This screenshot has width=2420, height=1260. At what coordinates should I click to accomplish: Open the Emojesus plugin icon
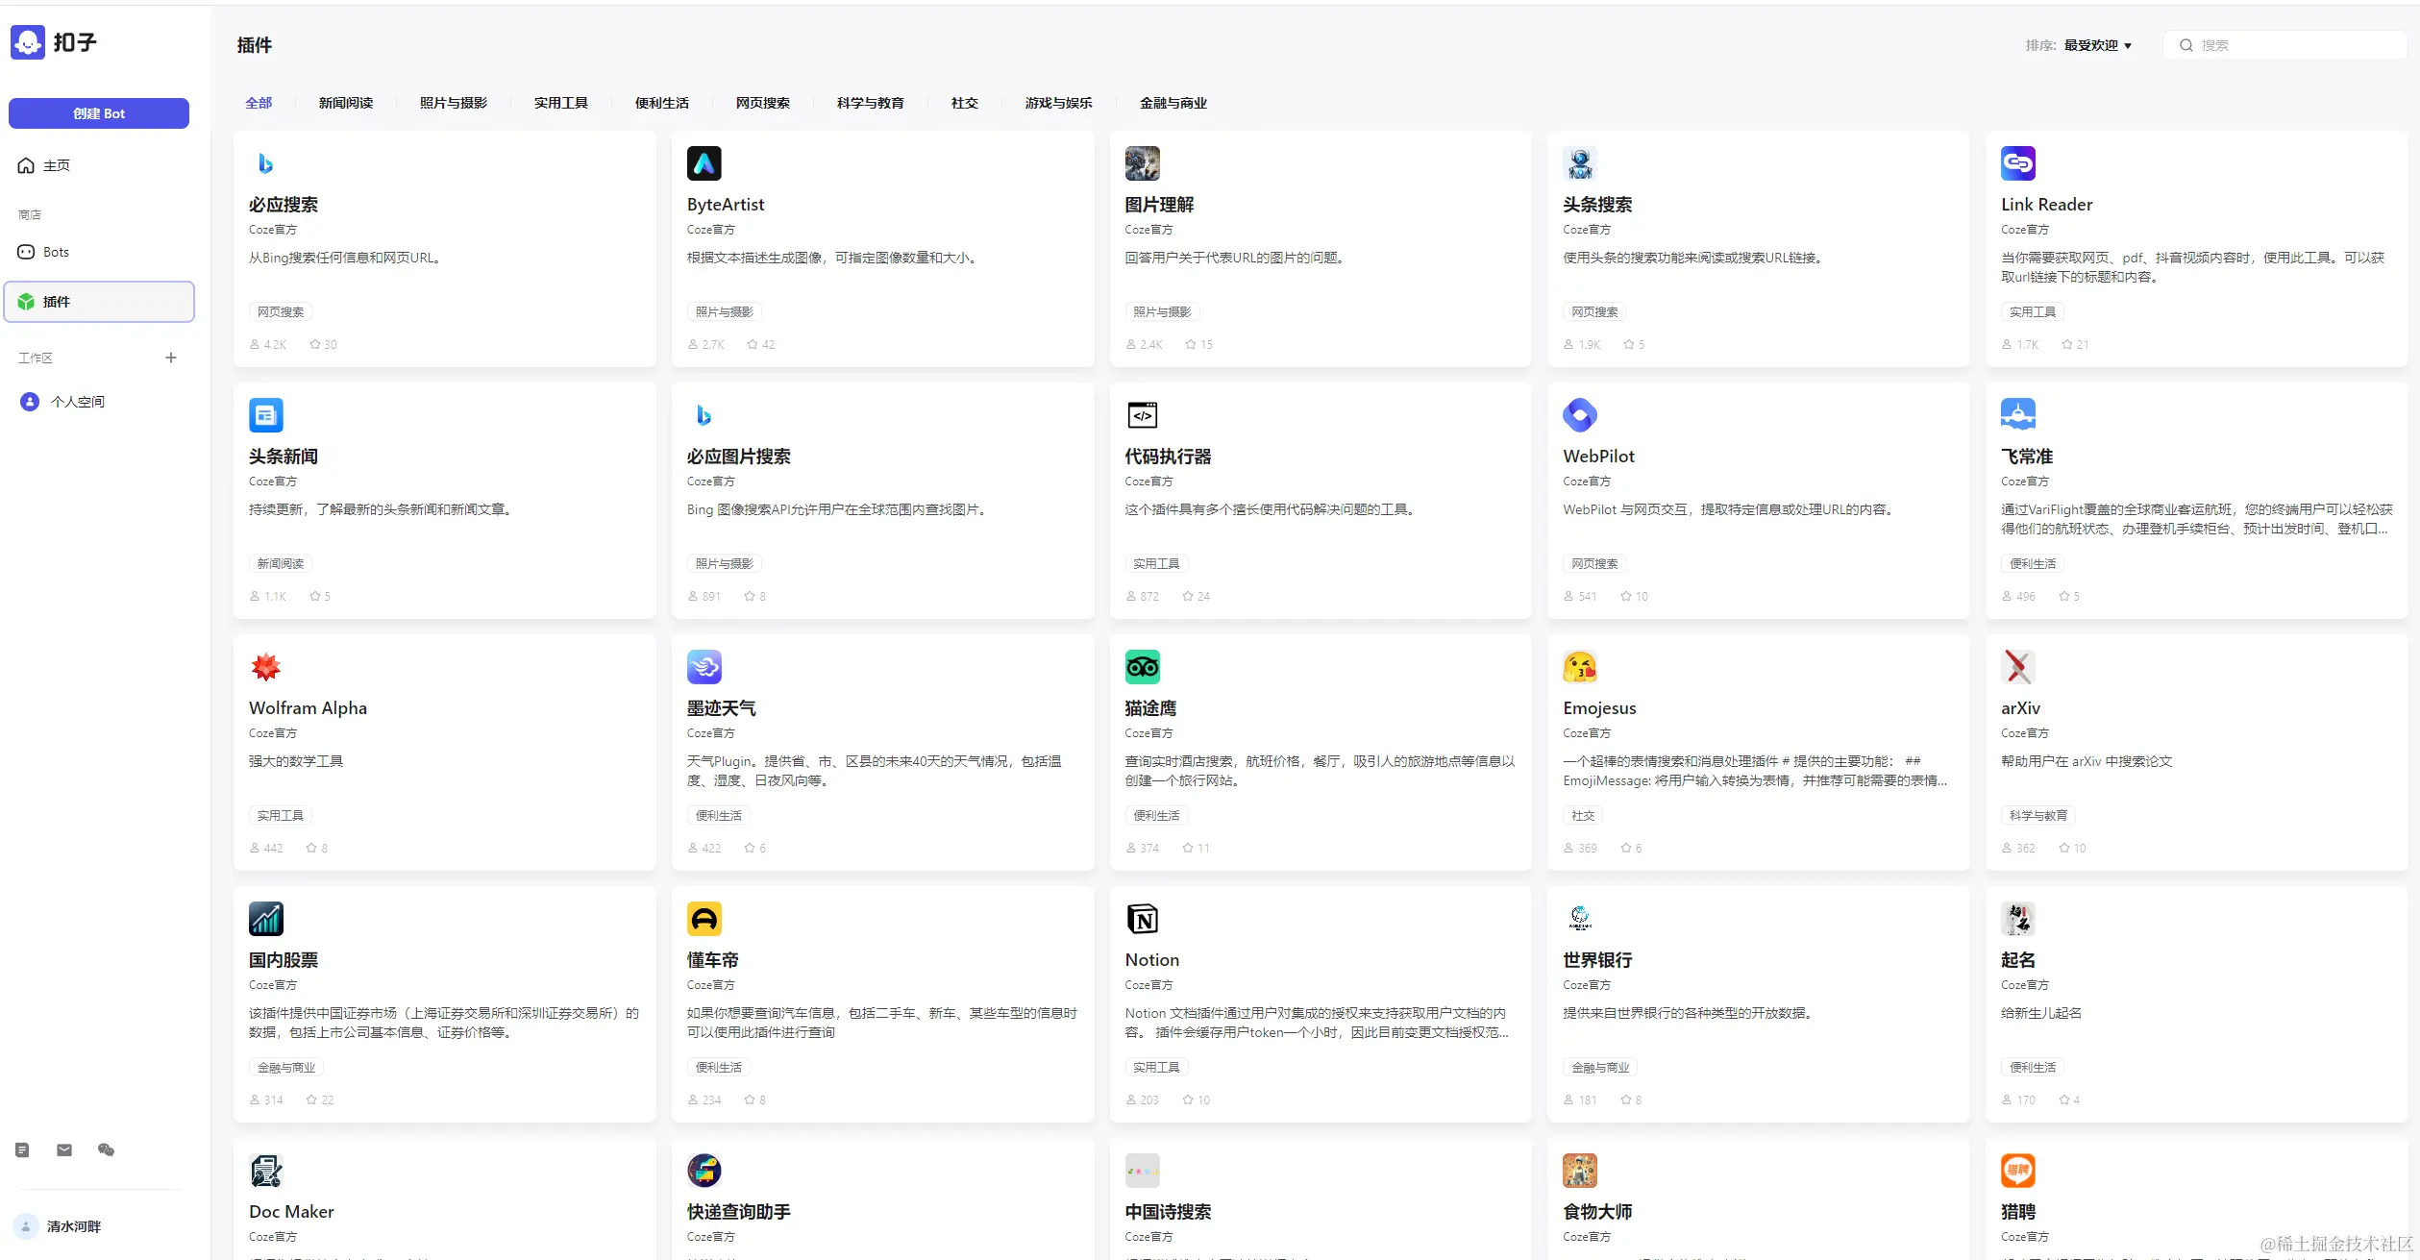click(1580, 667)
